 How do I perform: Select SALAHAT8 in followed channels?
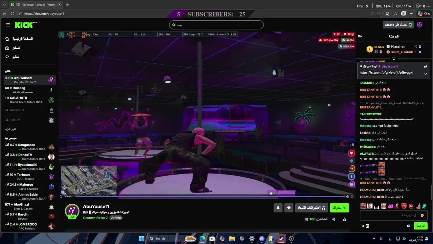(x=29, y=100)
